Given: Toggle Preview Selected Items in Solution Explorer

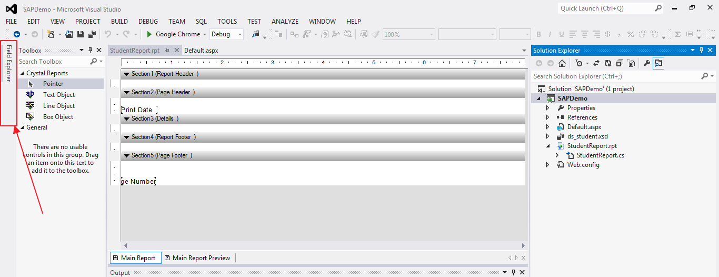Looking at the screenshot, I should click(x=659, y=63).
